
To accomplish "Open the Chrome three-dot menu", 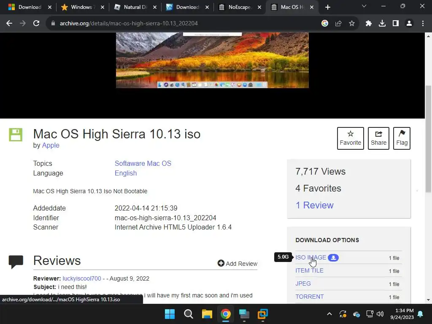I will point(423,24).
